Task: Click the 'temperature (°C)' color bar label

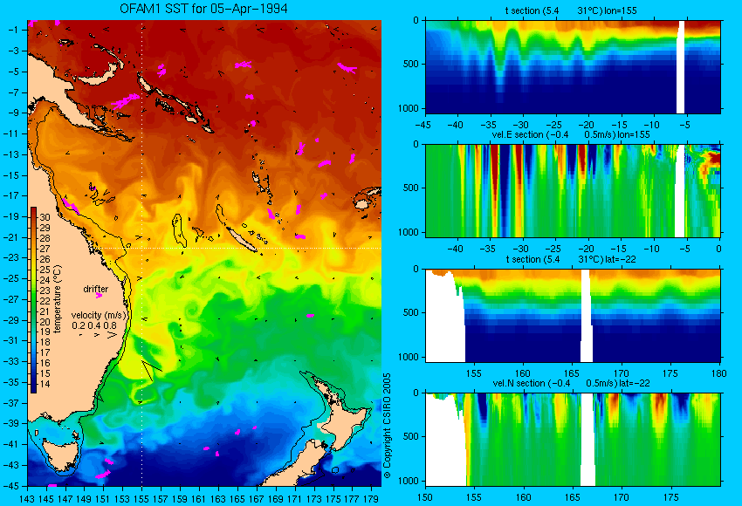Action: [x=58, y=299]
